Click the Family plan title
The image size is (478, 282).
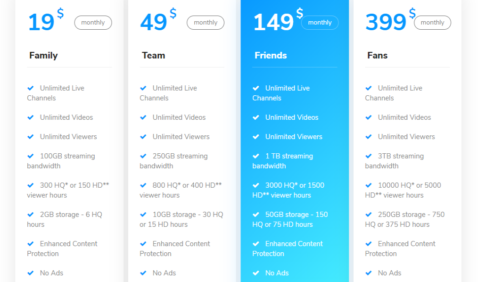click(x=43, y=56)
